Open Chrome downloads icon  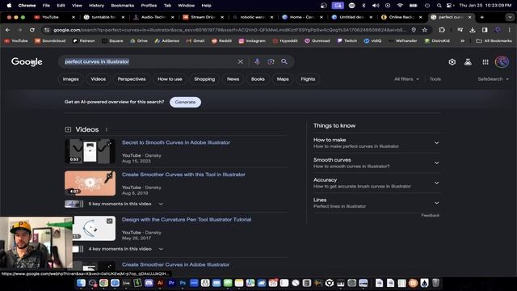pos(472,30)
